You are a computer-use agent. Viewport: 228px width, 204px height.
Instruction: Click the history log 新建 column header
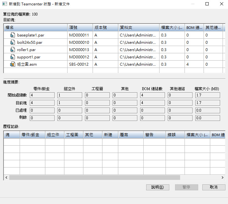(x=110, y=135)
